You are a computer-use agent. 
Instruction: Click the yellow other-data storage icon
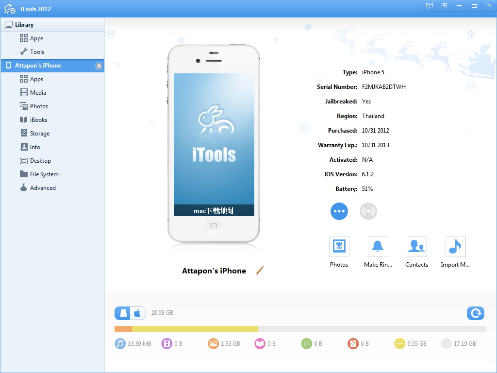pos(400,343)
